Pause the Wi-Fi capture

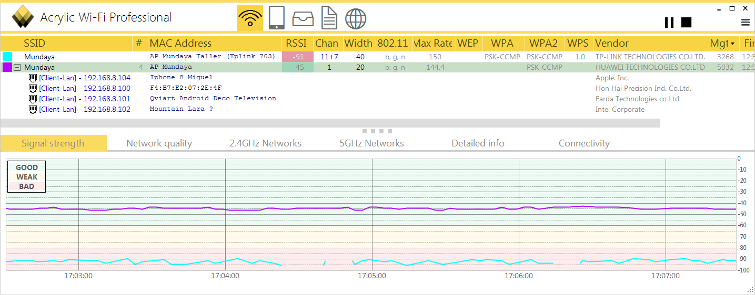click(x=669, y=22)
